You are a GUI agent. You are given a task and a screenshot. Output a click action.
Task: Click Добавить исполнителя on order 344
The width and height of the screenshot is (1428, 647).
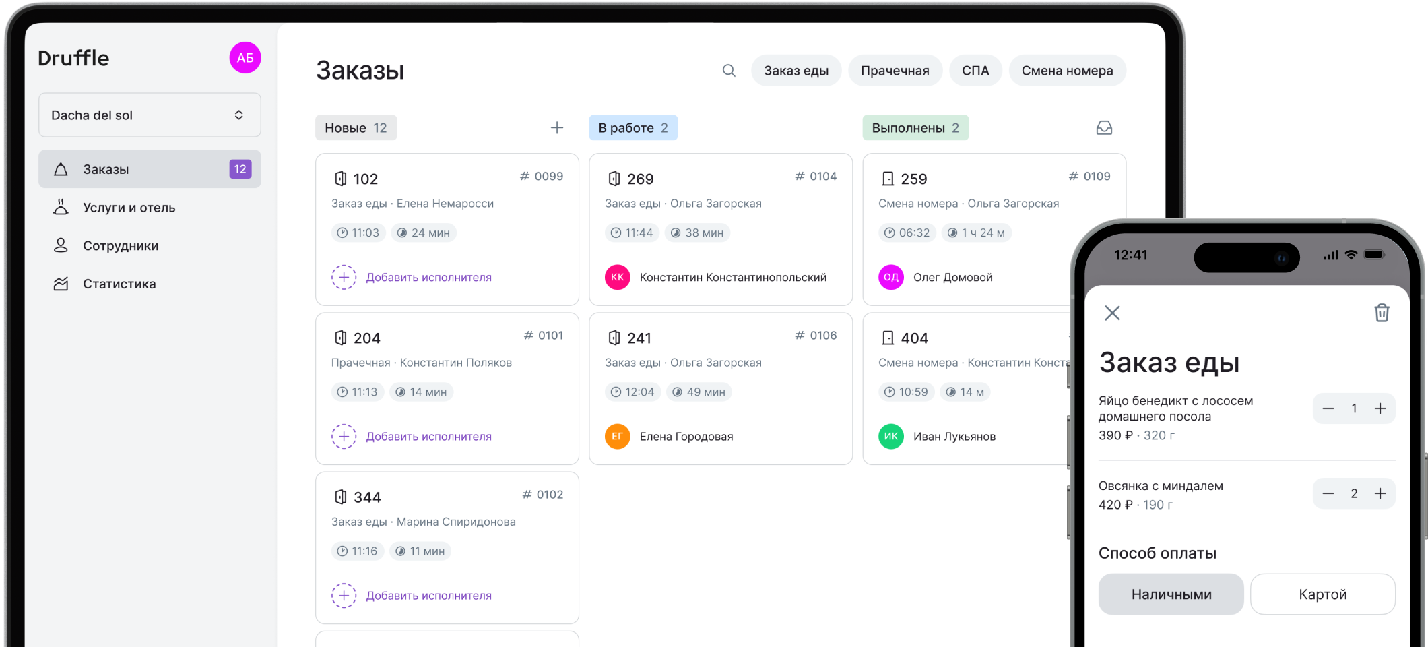428,596
